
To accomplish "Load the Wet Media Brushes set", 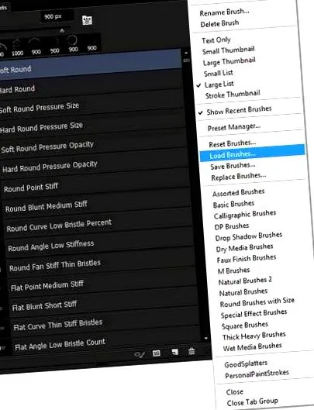I will [x=252, y=346].
